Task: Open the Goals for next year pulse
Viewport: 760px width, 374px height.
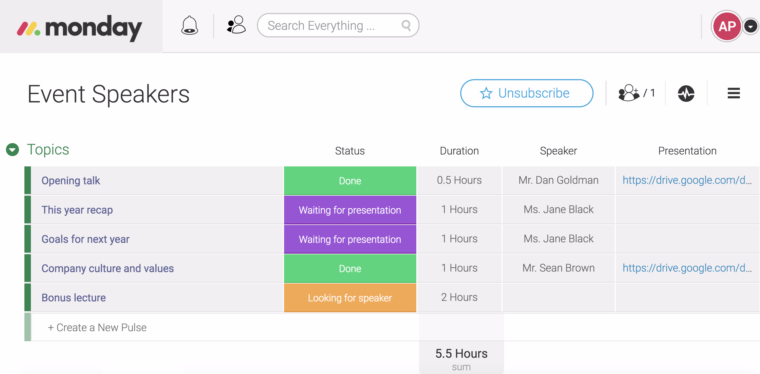Action: point(85,239)
